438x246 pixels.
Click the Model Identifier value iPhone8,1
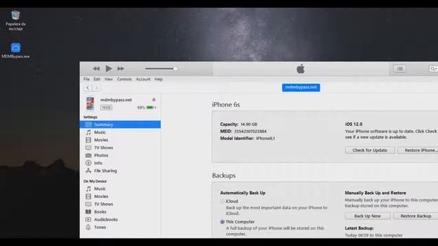coord(266,138)
